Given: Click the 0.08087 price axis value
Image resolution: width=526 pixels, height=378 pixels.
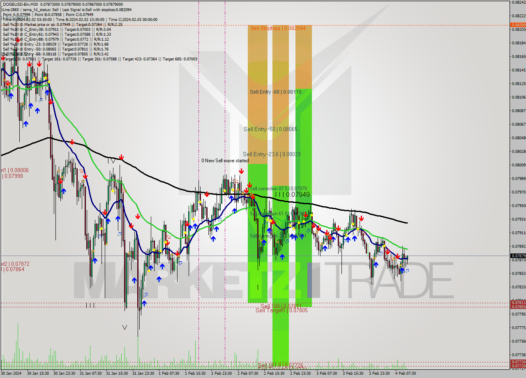Looking at the screenshot, I should [519, 111].
